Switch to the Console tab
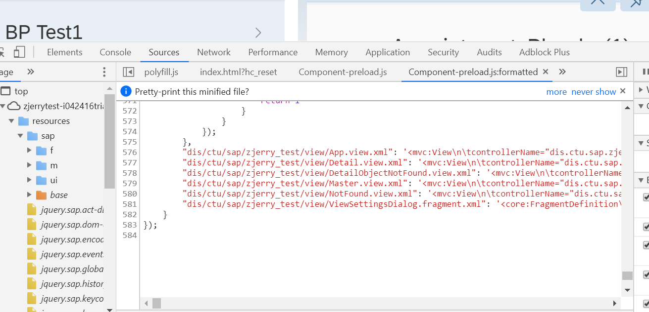Image resolution: width=649 pixels, height=312 pixels. (x=115, y=52)
